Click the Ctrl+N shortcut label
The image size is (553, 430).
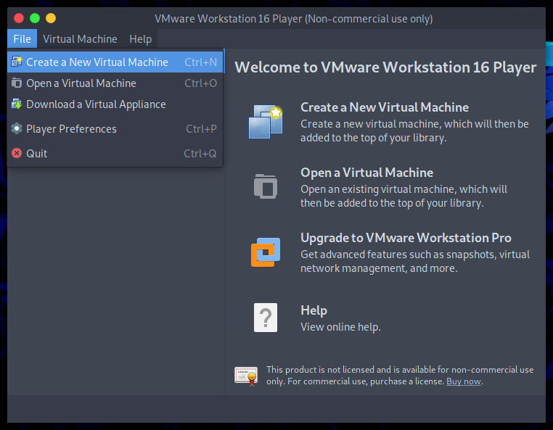pyautogui.click(x=201, y=62)
